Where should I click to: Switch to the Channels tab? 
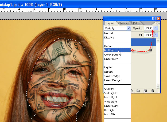point(124,23)
